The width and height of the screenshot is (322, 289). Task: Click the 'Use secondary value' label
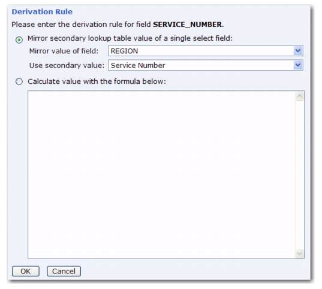click(x=67, y=66)
